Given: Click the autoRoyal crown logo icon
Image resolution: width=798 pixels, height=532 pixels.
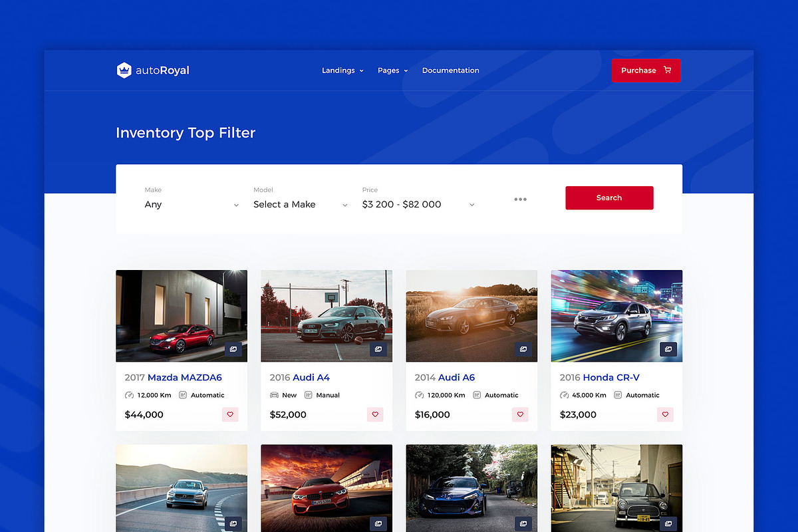Looking at the screenshot, I should (124, 70).
